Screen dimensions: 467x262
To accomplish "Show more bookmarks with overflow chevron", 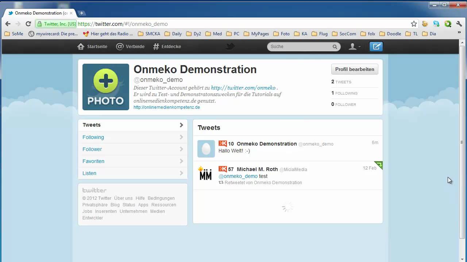I will 459,32.
